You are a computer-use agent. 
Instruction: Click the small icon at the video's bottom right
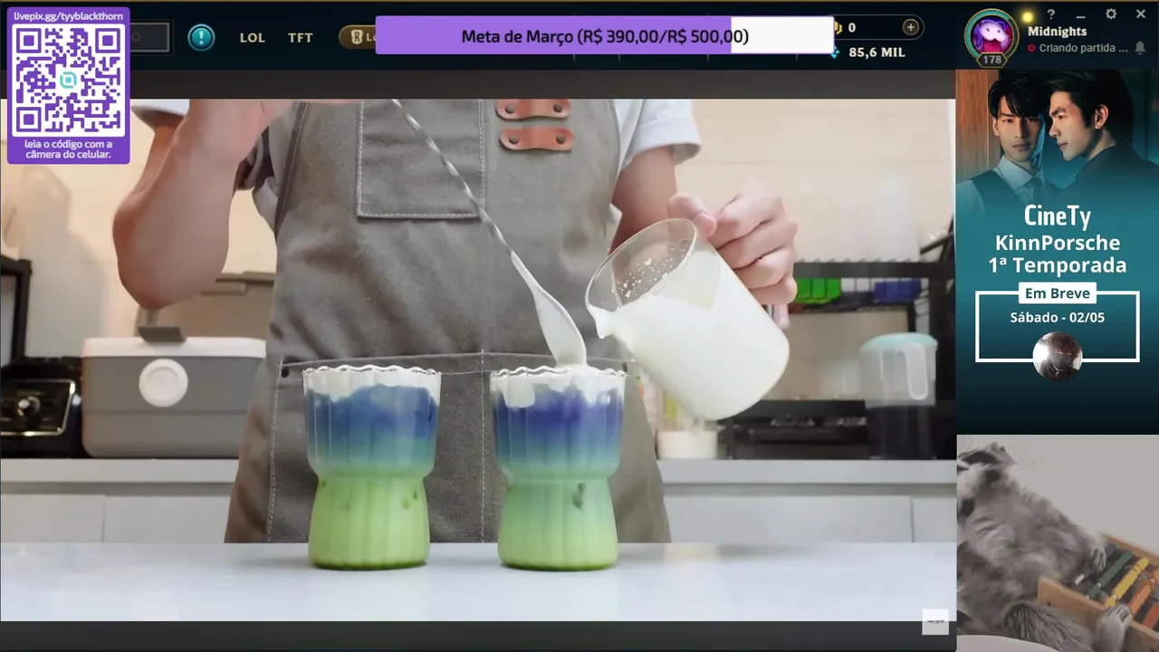935,621
